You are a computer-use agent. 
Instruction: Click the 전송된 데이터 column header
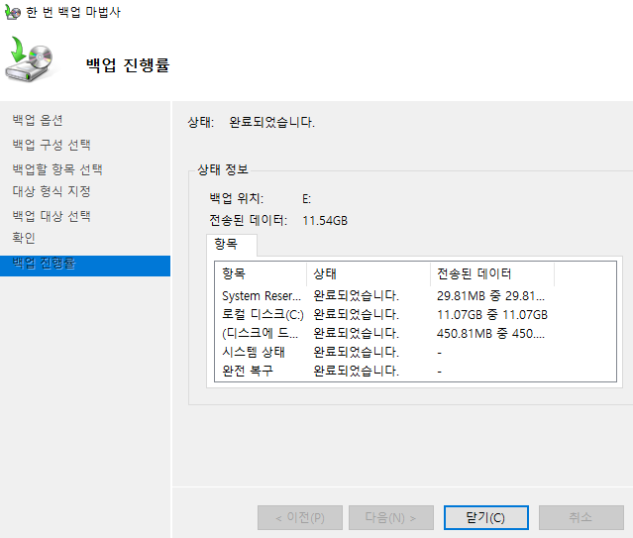[x=492, y=273]
